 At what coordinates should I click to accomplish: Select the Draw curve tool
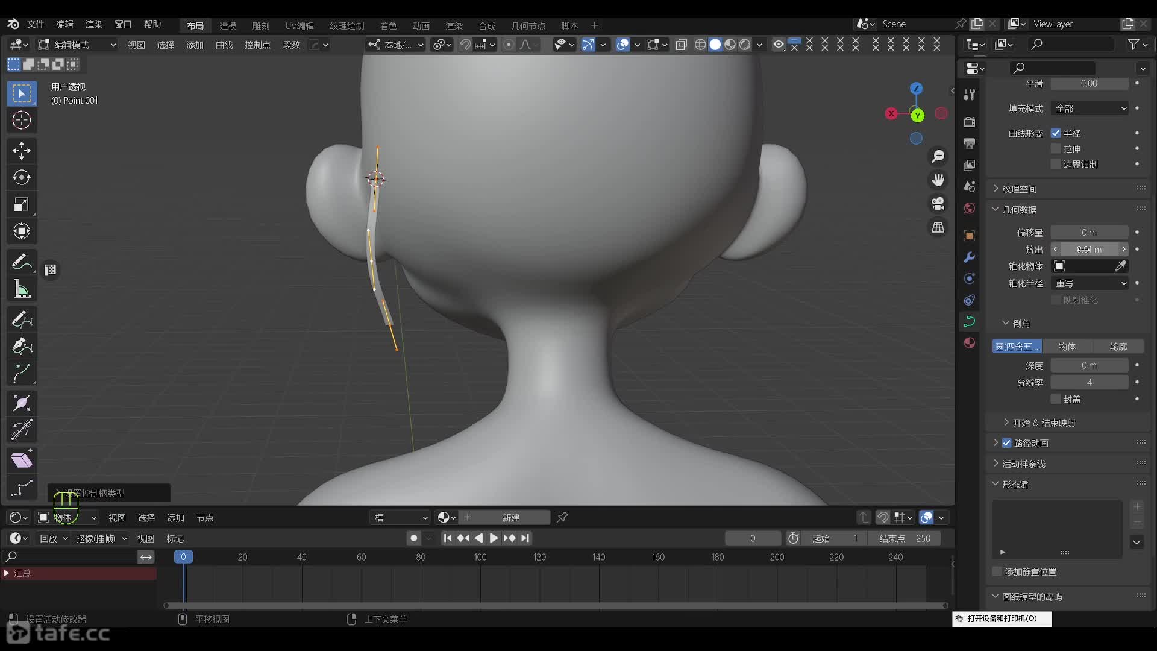pyautogui.click(x=22, y=319)
